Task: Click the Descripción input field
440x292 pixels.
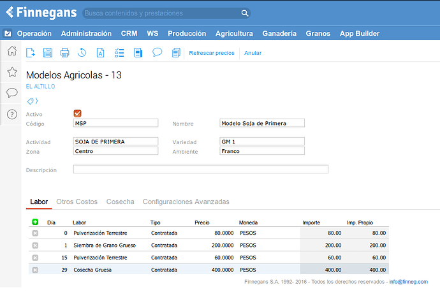Action: tap(200, 170)
